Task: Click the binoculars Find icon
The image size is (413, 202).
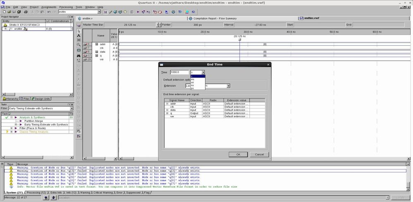Action: (x=79, y=55)
